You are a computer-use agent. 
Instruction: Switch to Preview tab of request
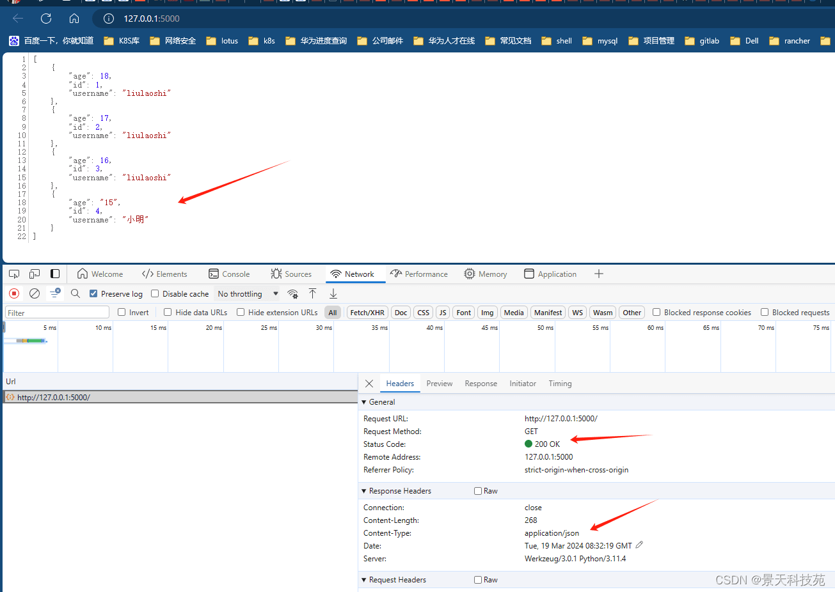440,384
